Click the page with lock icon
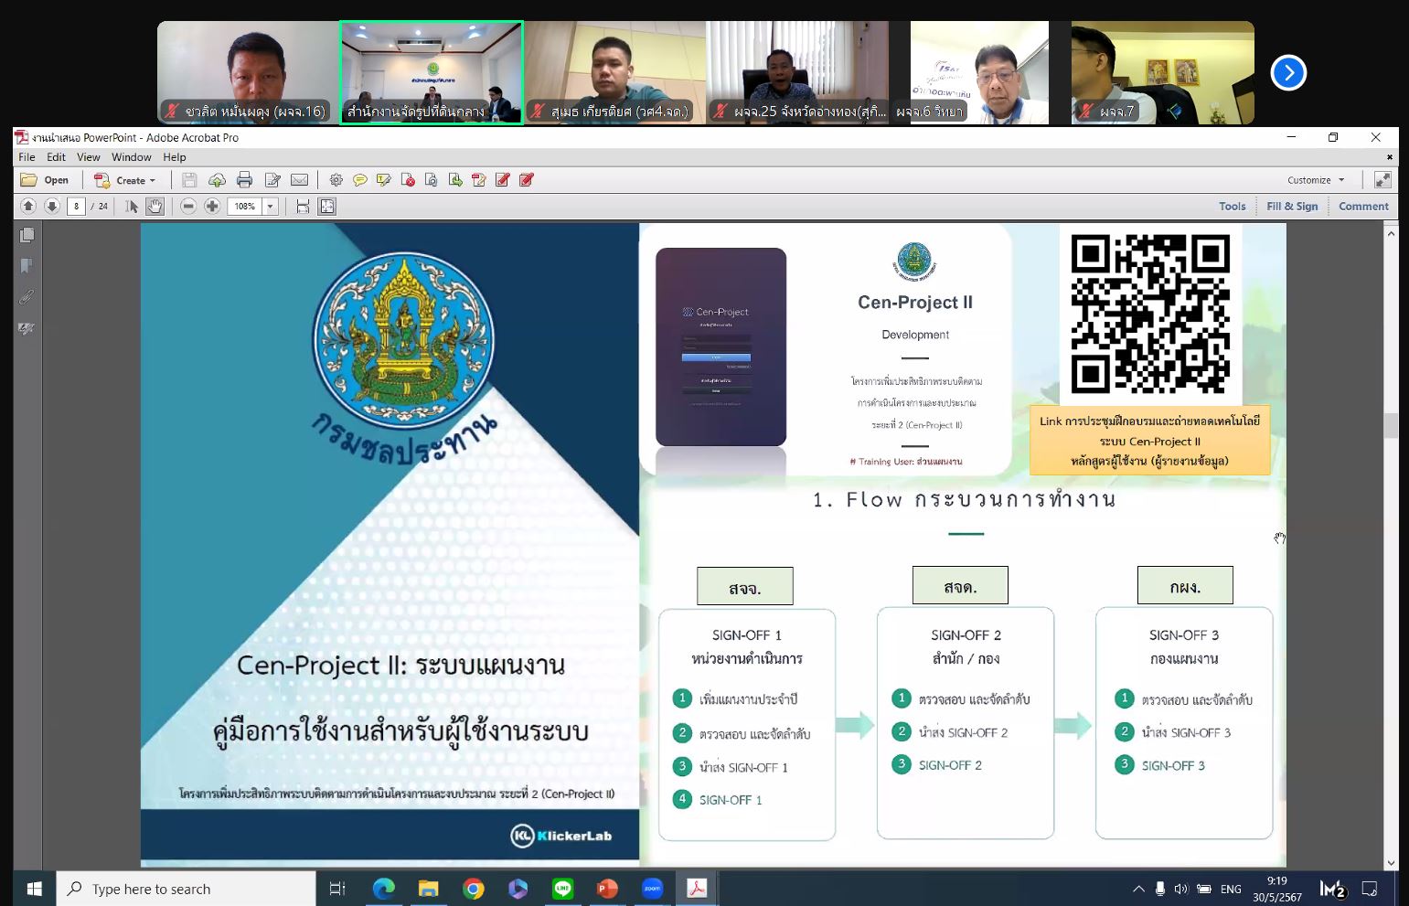The height and width of the screenshot is (906, 1409). pyautogui.click(x=432, y=180)
